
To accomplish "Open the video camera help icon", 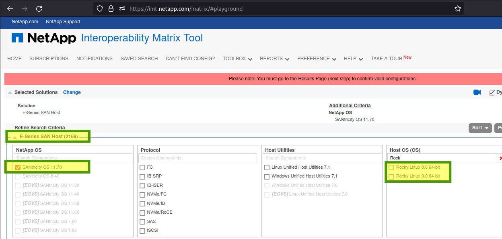I will click(x=477, y=92).
